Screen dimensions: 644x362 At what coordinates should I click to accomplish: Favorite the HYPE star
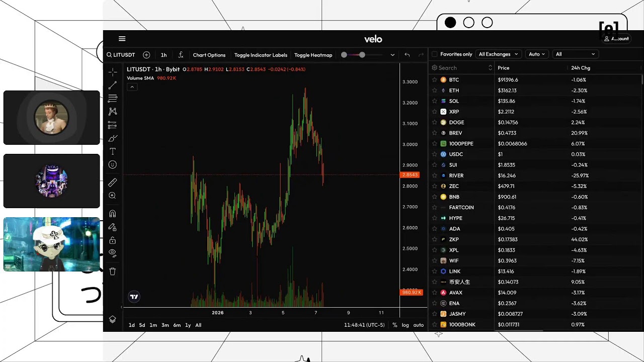(x=435, y=218)
